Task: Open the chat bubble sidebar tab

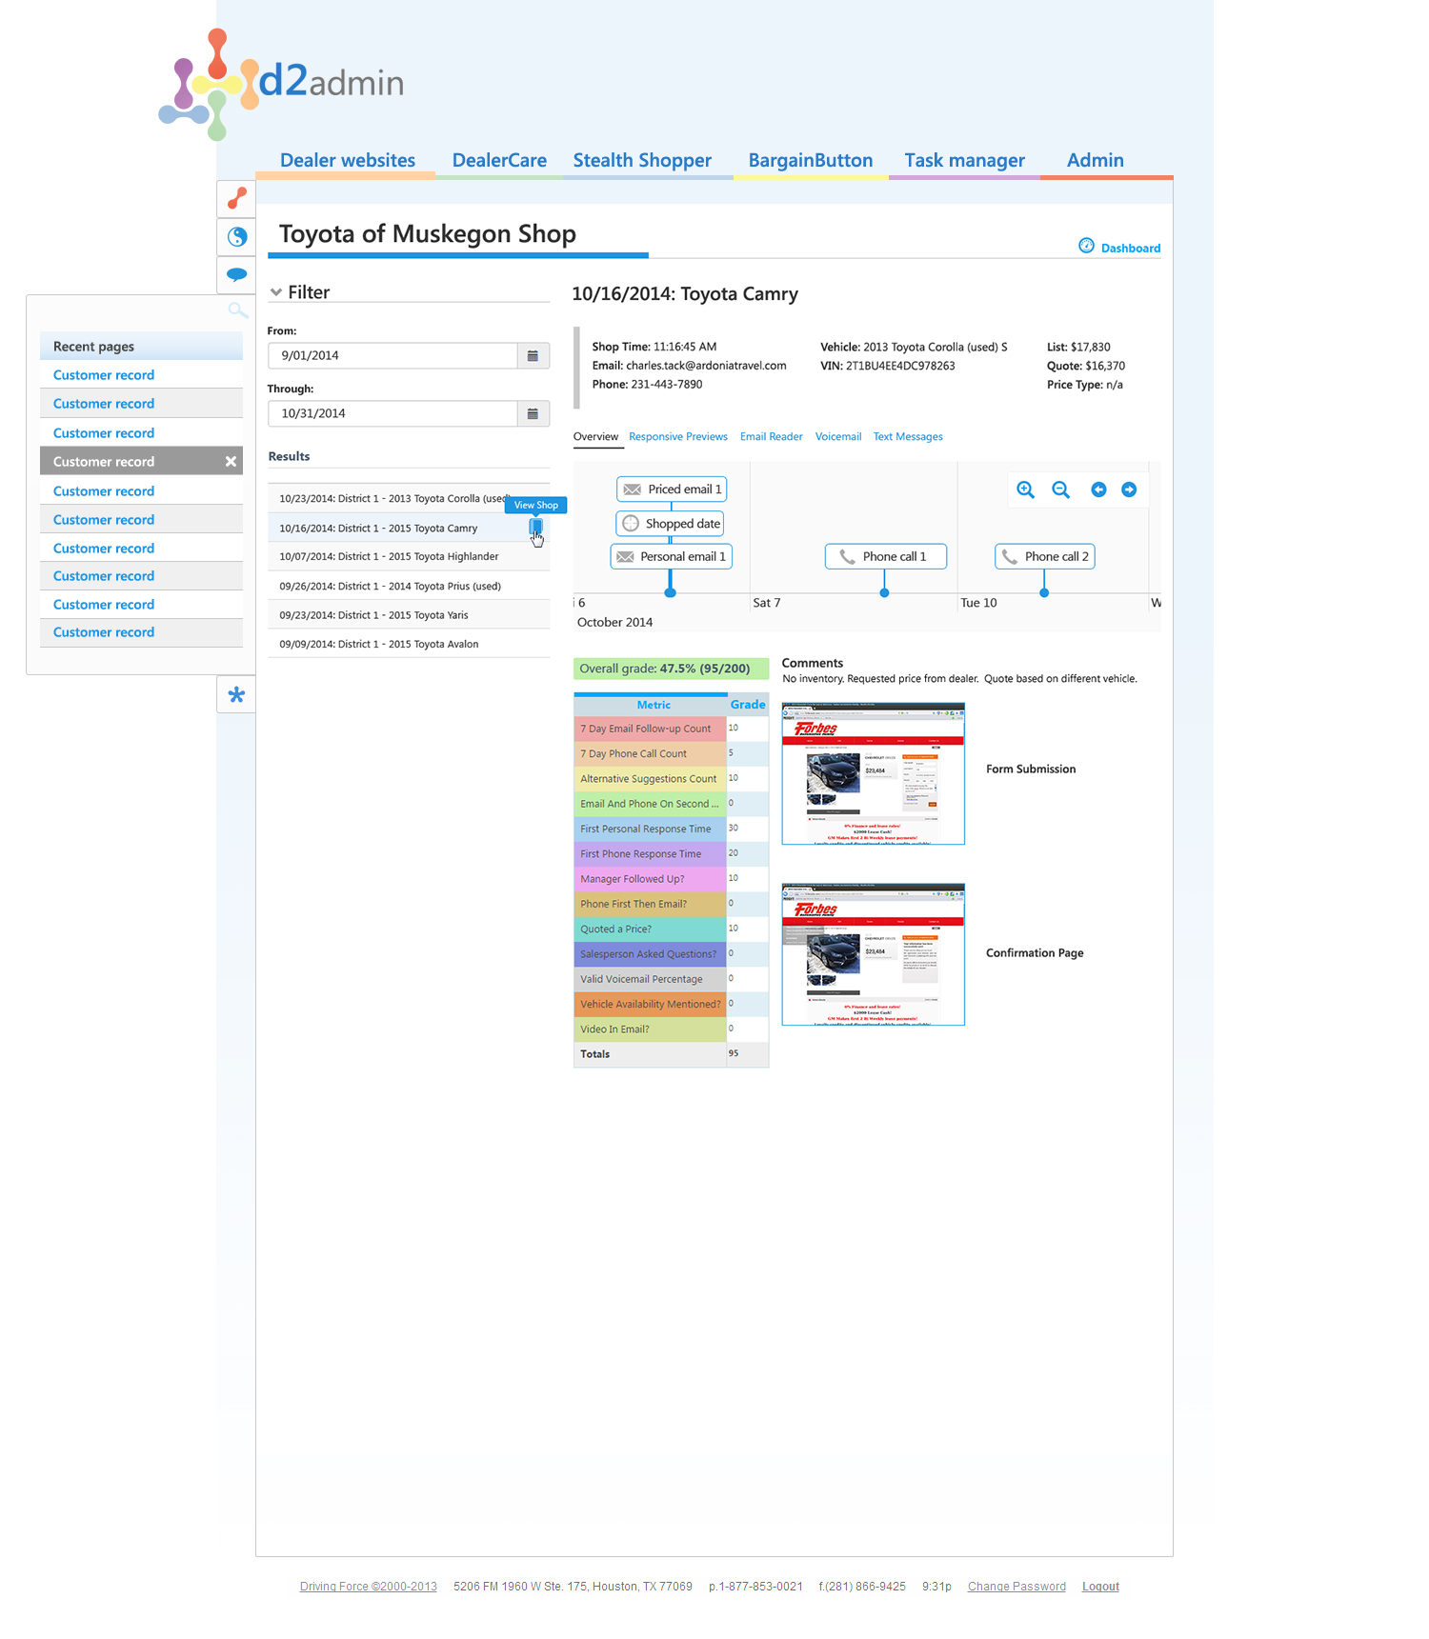Action: point(237,275)
